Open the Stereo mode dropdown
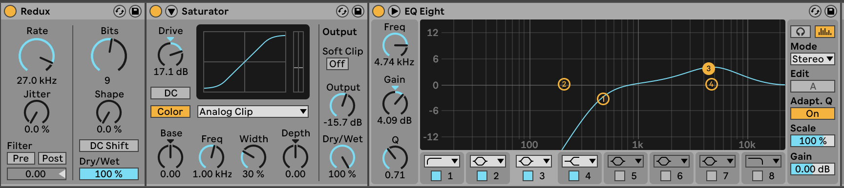The height and width of the screenshot is (188, 844). 813,59
